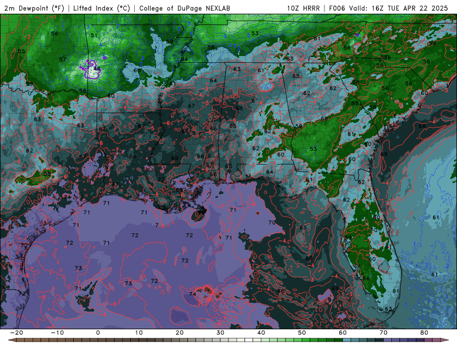Click the '48' dewpoint value inside purple contour
This screenshot has width=457, height=343.
point(97,69)
